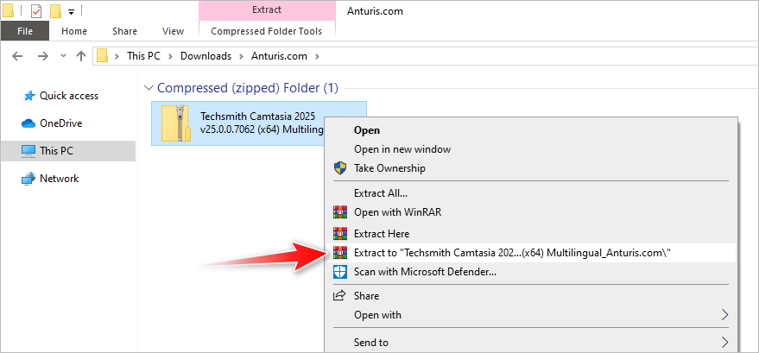
Task: Switch to the View ribbon tab
Action: (x=173, y=31)
